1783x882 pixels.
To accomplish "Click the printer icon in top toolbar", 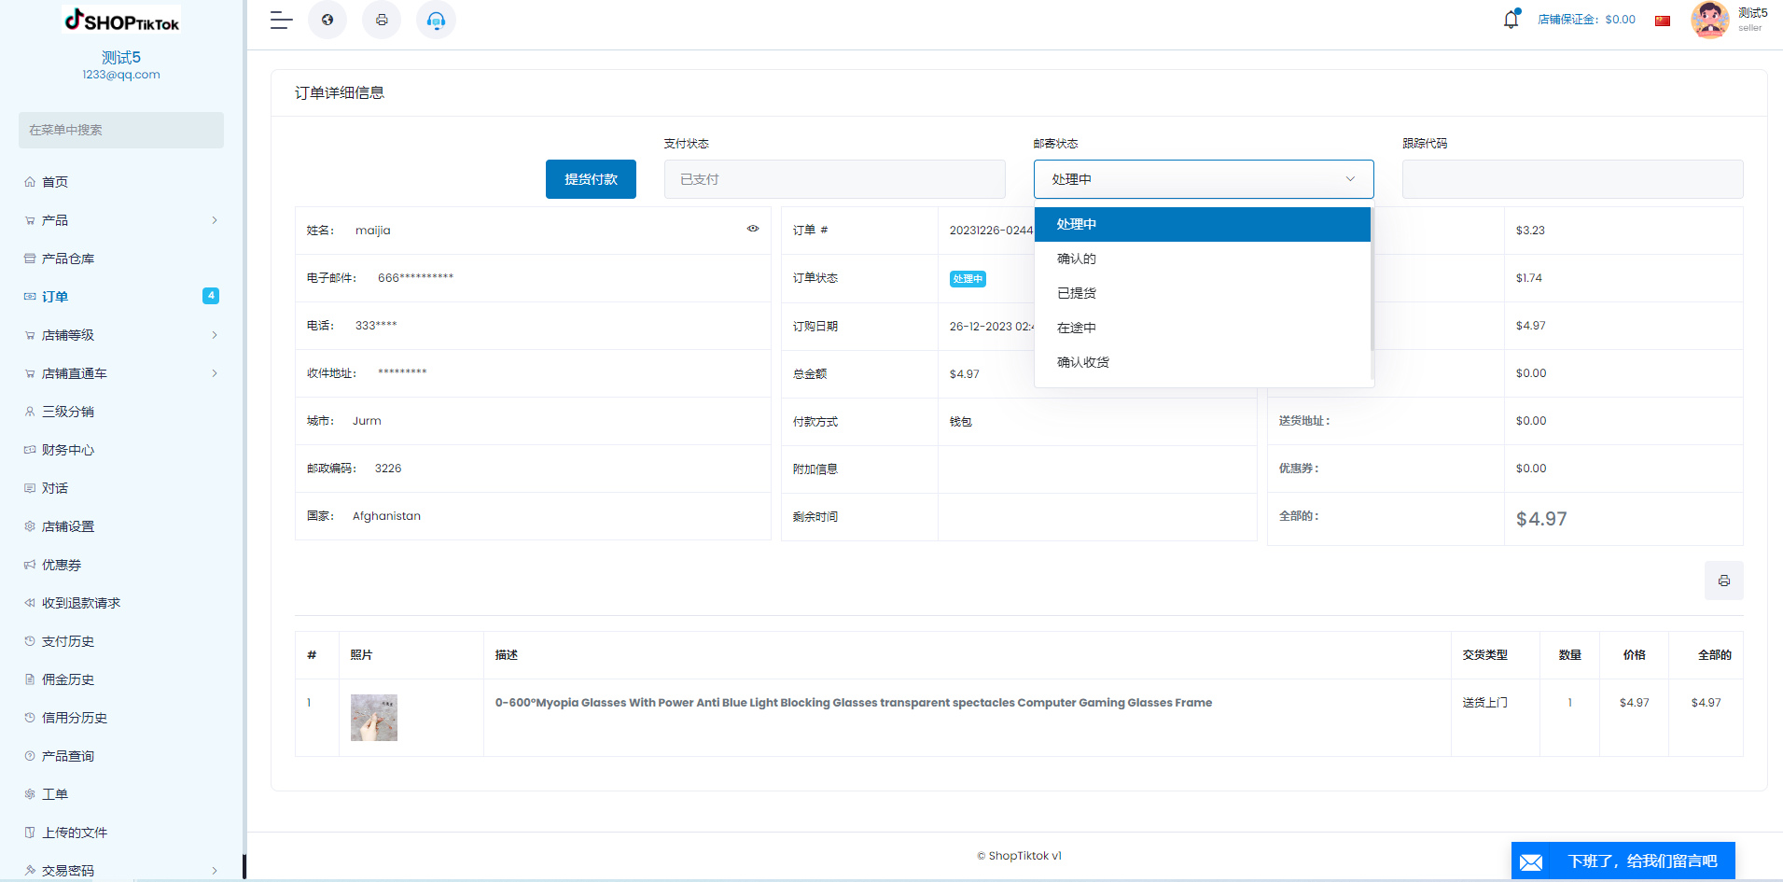I will click(x=382, y=20).
